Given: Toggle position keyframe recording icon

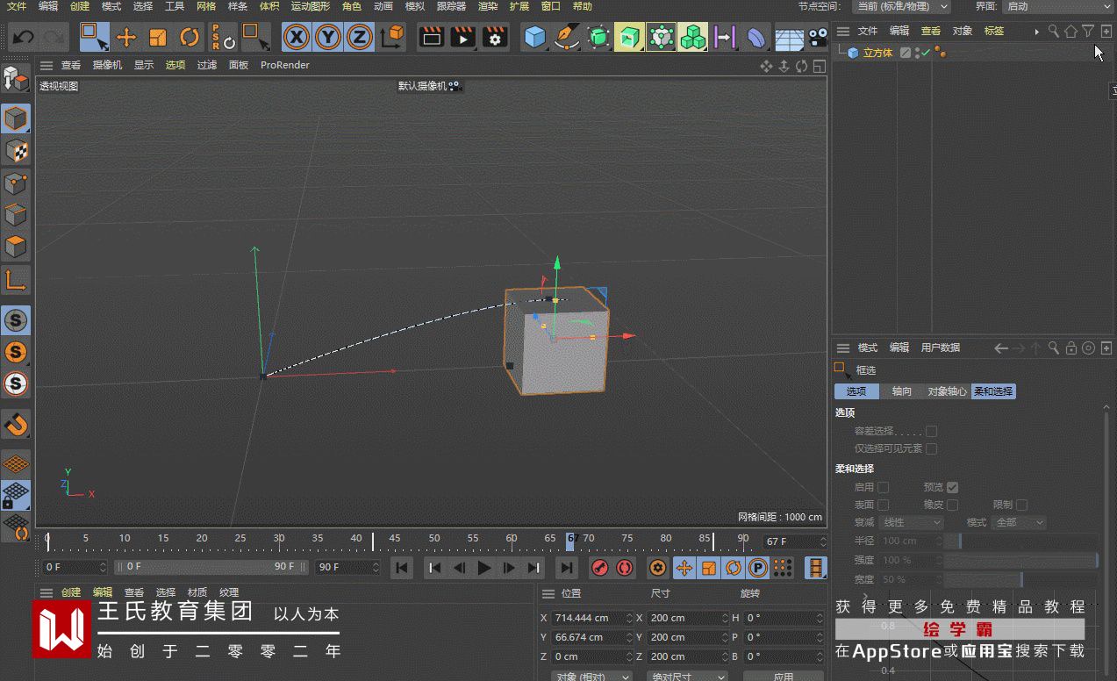Looking at the screenshot, I should (684, 568).
